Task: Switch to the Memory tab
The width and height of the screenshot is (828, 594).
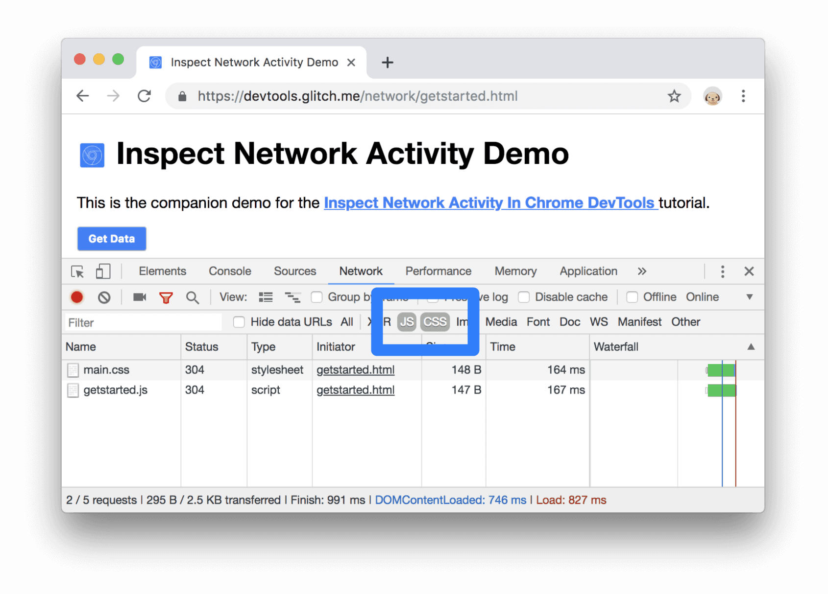Action: click(515, 272)
